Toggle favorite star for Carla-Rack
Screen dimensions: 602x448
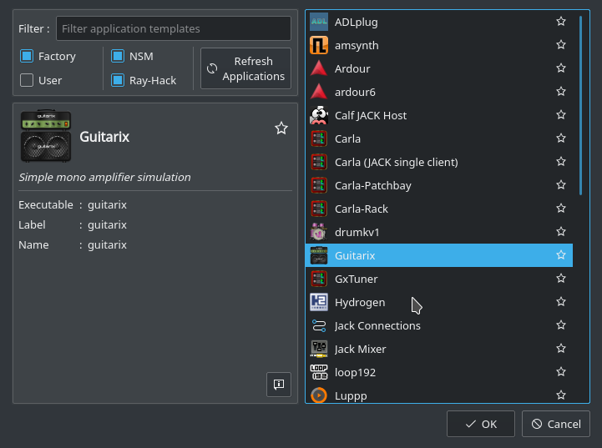click(561, 209)
